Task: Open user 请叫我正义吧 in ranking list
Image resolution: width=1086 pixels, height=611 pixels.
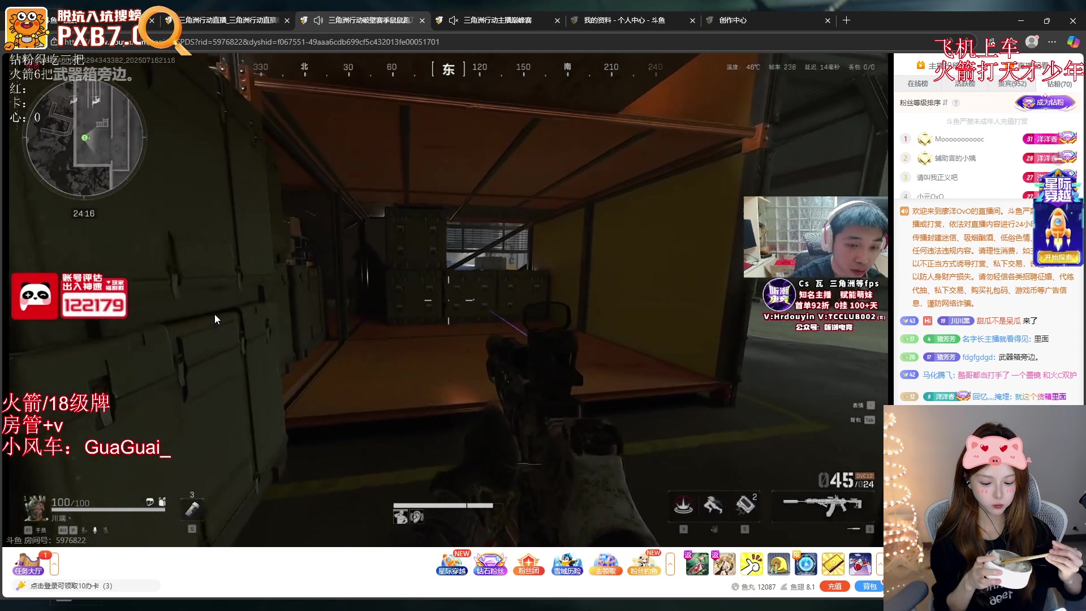Action: (x=937, y=178)
